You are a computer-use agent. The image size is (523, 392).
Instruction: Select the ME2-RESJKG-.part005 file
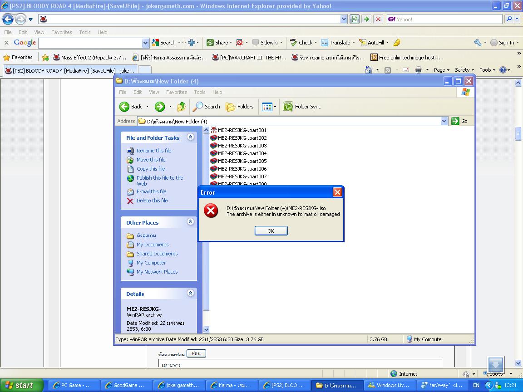coord(242,161)
